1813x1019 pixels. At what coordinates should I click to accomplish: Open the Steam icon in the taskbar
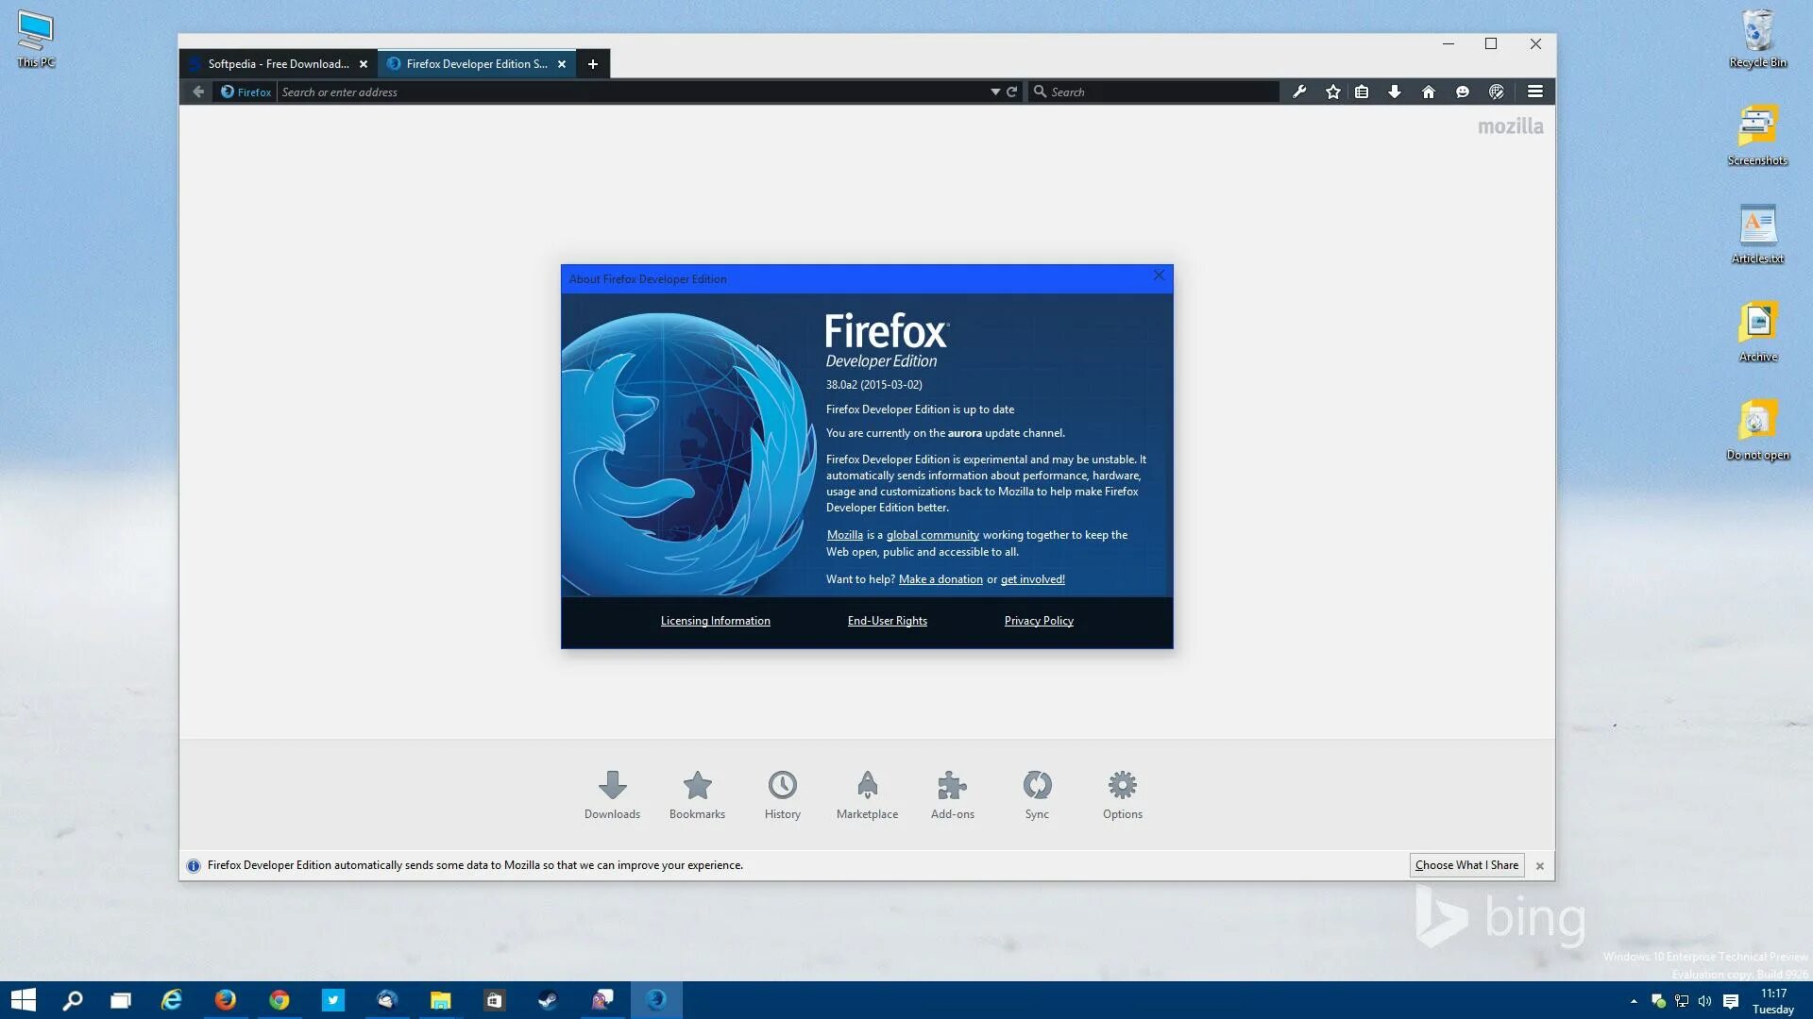tap(548, 1000)
